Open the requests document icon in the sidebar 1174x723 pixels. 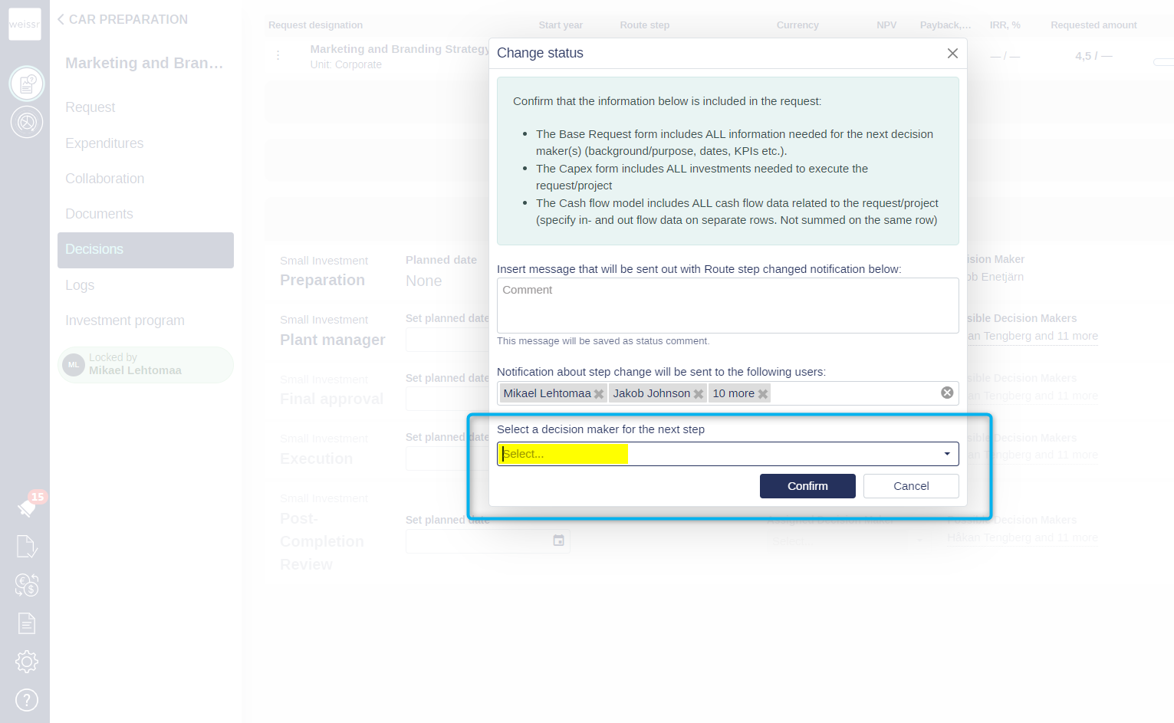tap(27, 83)
